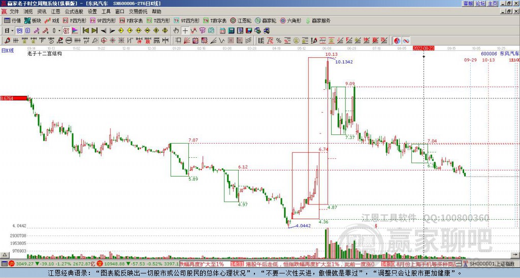This screenshot has width=520, height=278.
Task: Click the black left arrow icon
Action: [104, 31]
